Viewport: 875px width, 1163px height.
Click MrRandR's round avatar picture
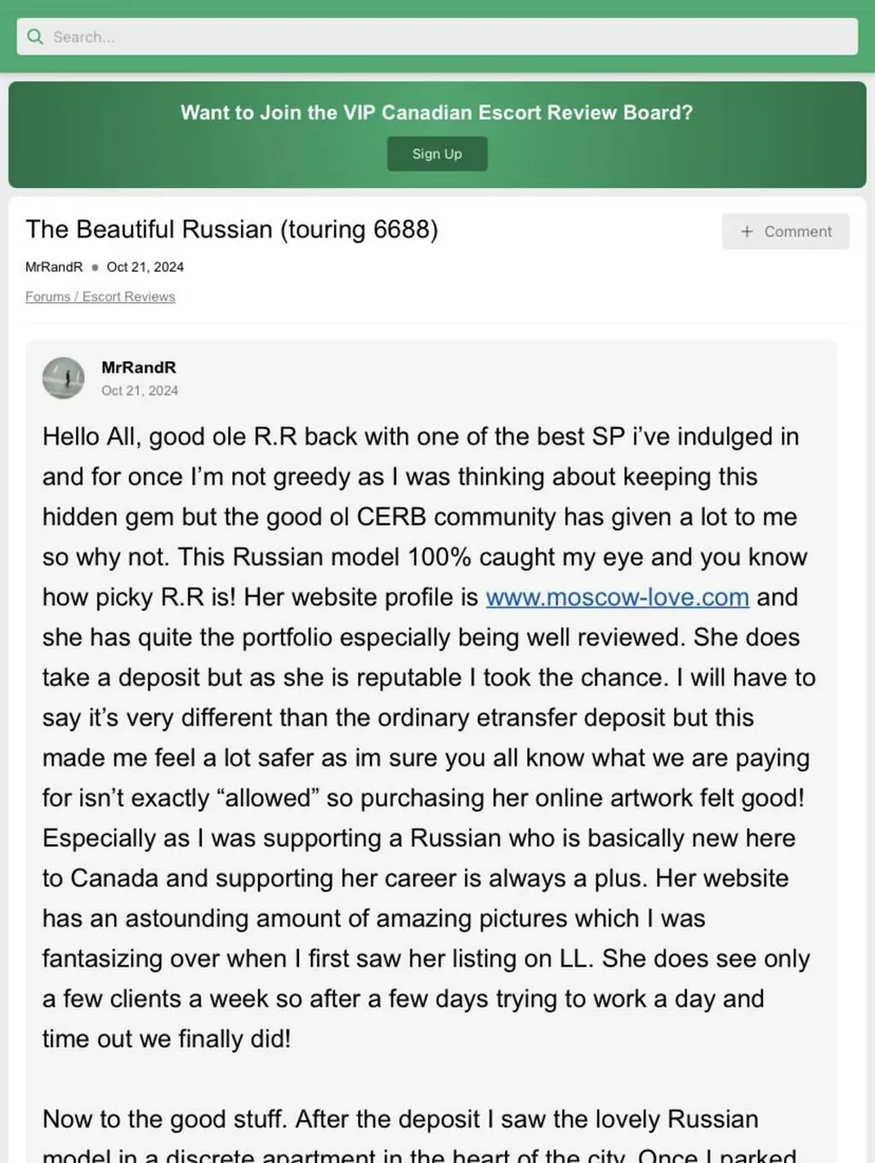64,378
